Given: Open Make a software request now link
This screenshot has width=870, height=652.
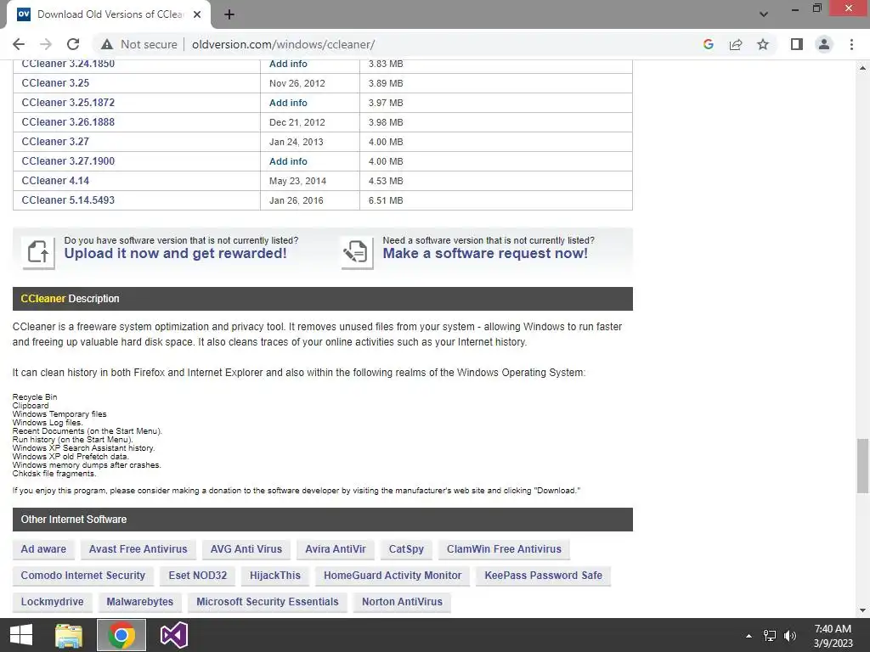Looking at the screenshot, I should [485, 253].
